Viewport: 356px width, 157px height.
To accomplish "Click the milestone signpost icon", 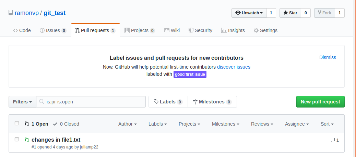I will pos(195,102).
